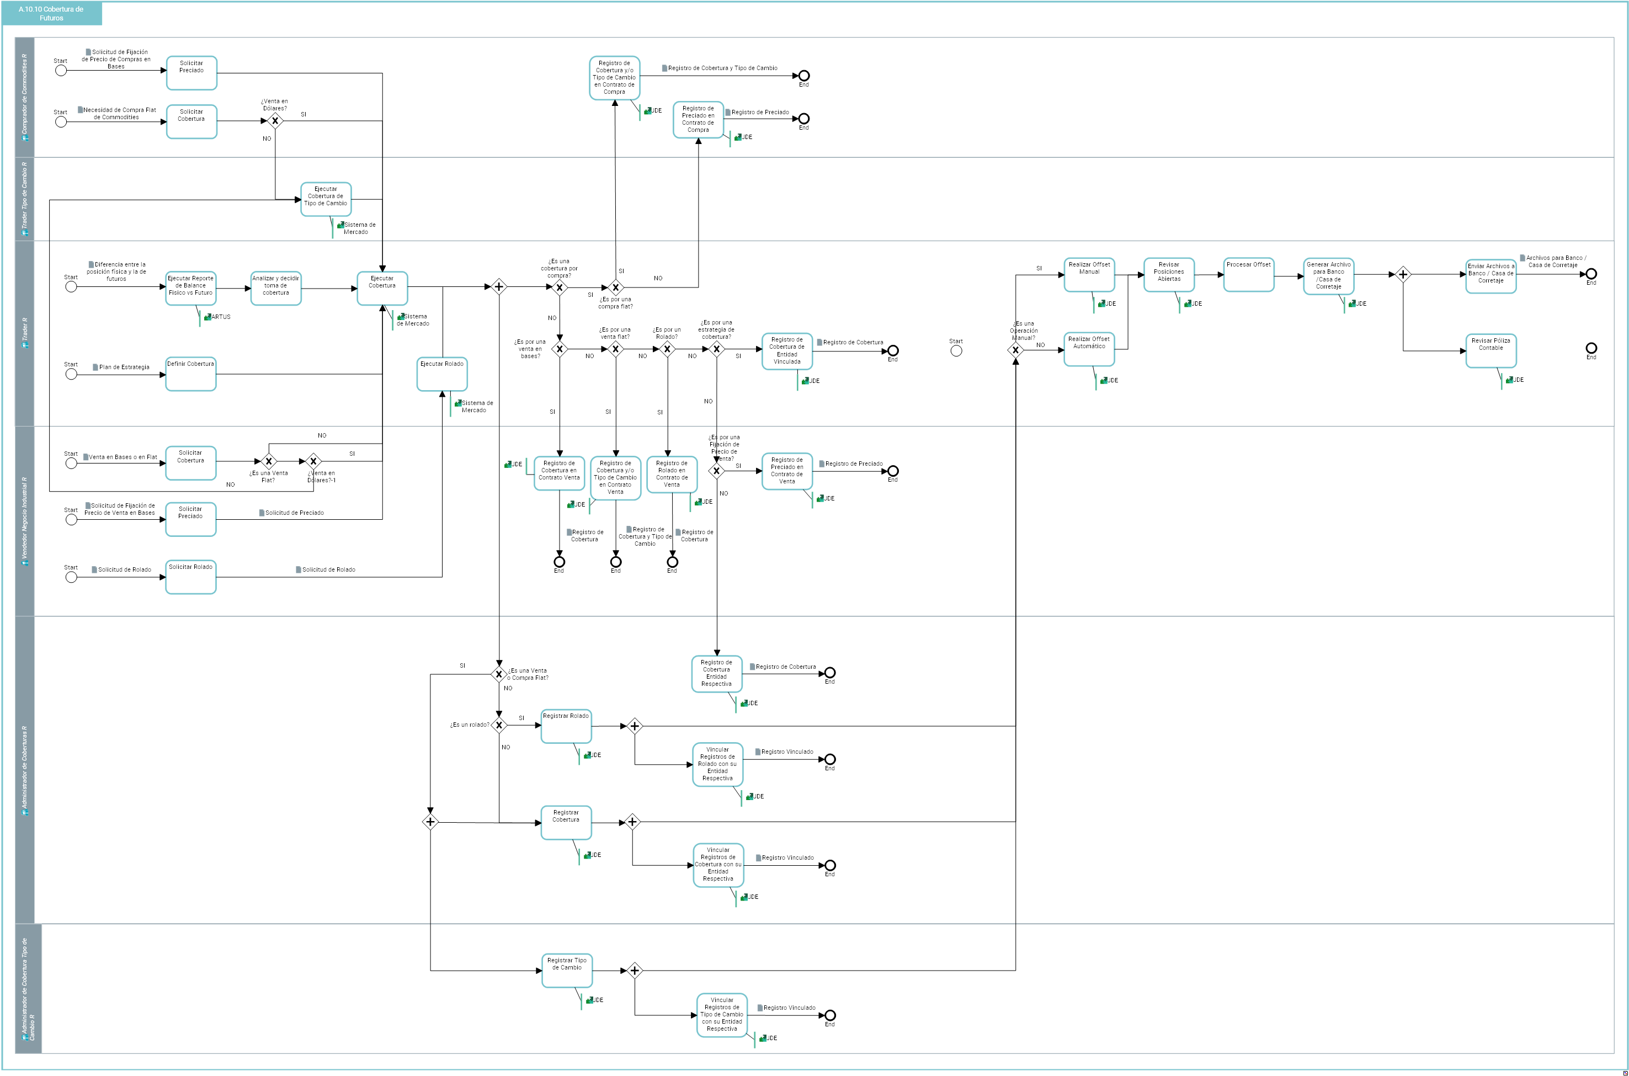
Task: Select the Registro de Preciado en Contrato de Venta task
Action: point(787,471)
